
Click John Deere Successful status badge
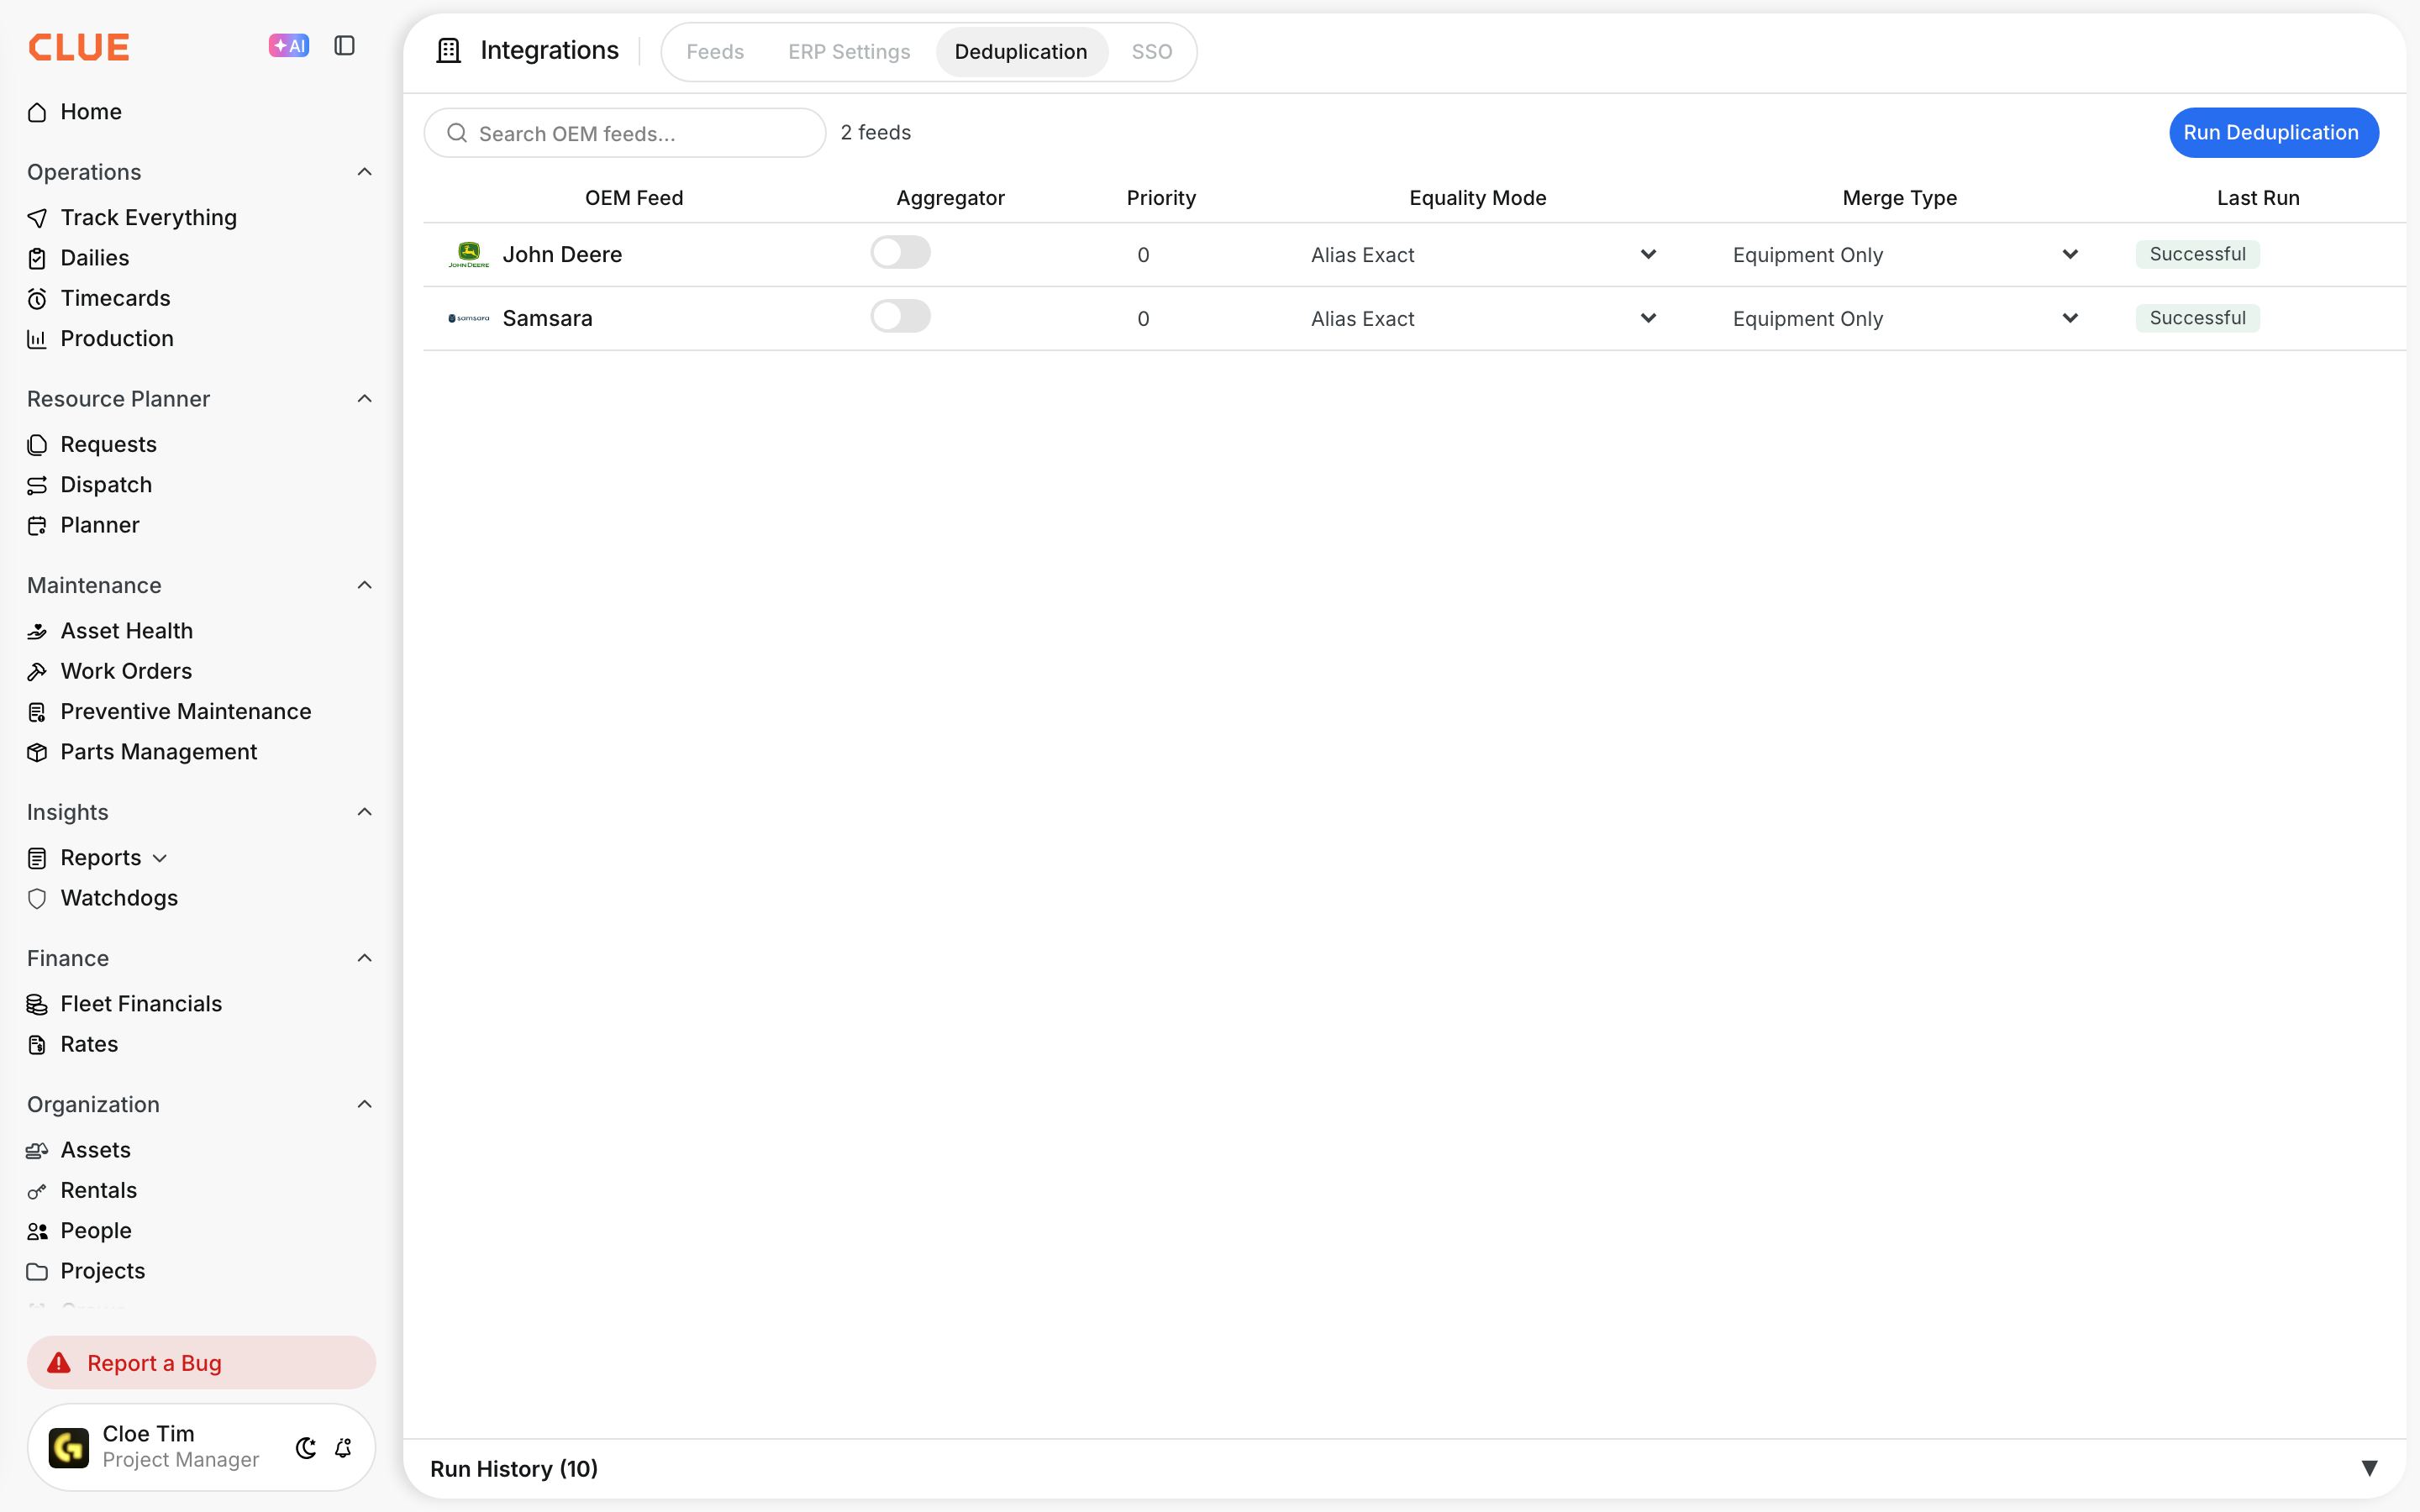[x=2197, y=254]
